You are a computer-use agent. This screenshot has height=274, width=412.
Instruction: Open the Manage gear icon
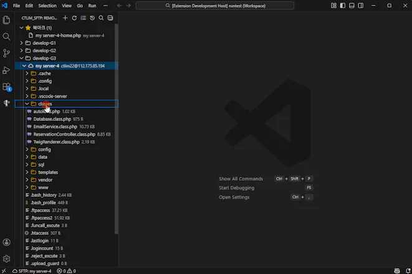(x=7, y=259)
